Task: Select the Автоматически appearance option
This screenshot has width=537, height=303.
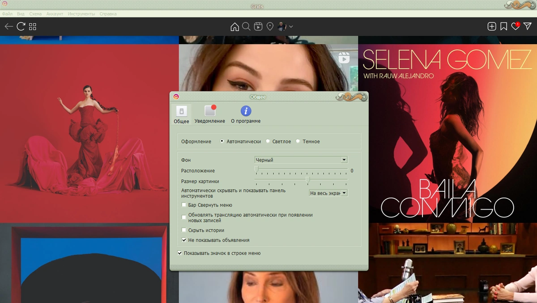Action: click(240, 141)
